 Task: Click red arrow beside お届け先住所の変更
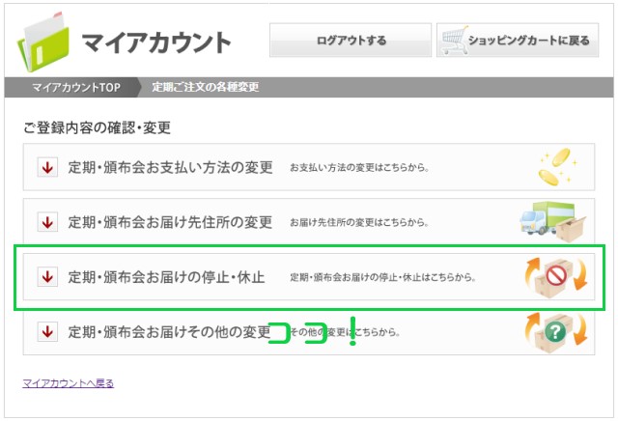(x=47, y=222)
